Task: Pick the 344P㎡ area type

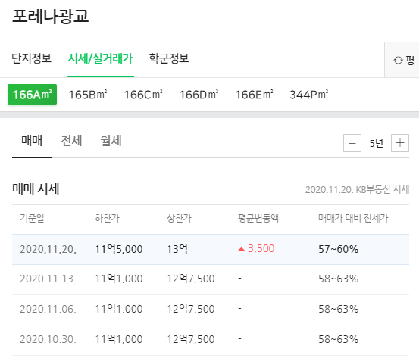Action: 309,95
